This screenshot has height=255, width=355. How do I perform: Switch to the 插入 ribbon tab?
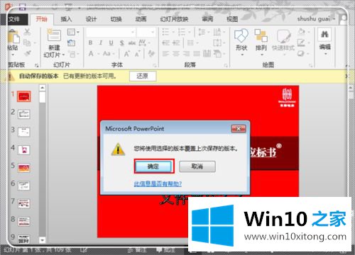pos(66,19)
